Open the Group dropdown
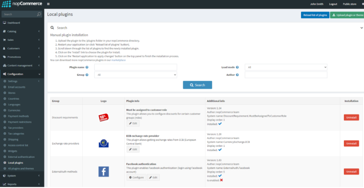Screen dimensions: 364x188 click(x=135, y=75)
